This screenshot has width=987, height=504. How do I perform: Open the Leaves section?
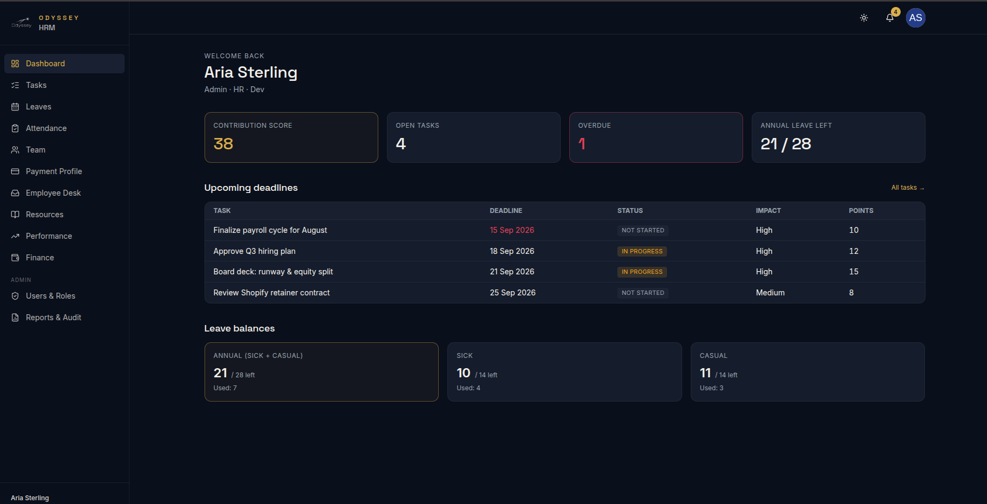[64, 107]
